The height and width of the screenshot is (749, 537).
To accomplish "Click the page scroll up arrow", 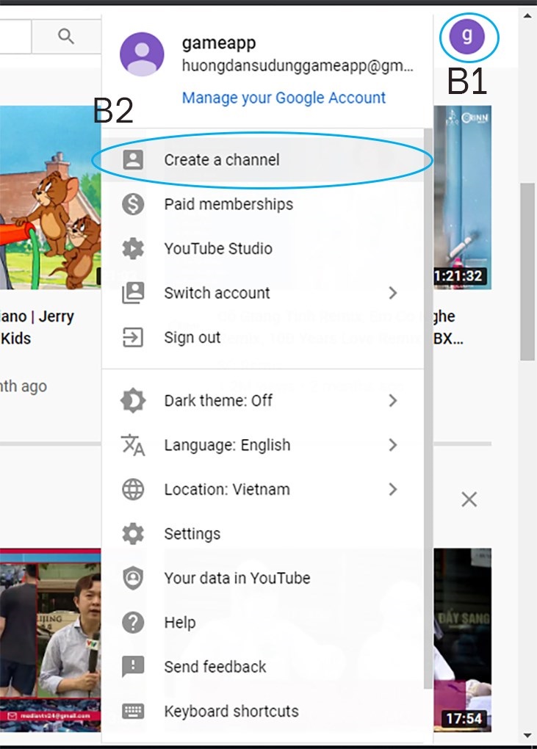I will pos(527,15).
